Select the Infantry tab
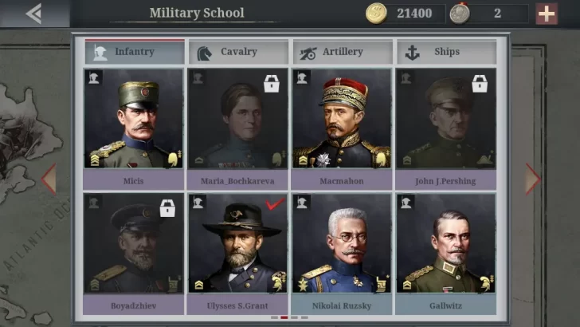 (135, 52)
